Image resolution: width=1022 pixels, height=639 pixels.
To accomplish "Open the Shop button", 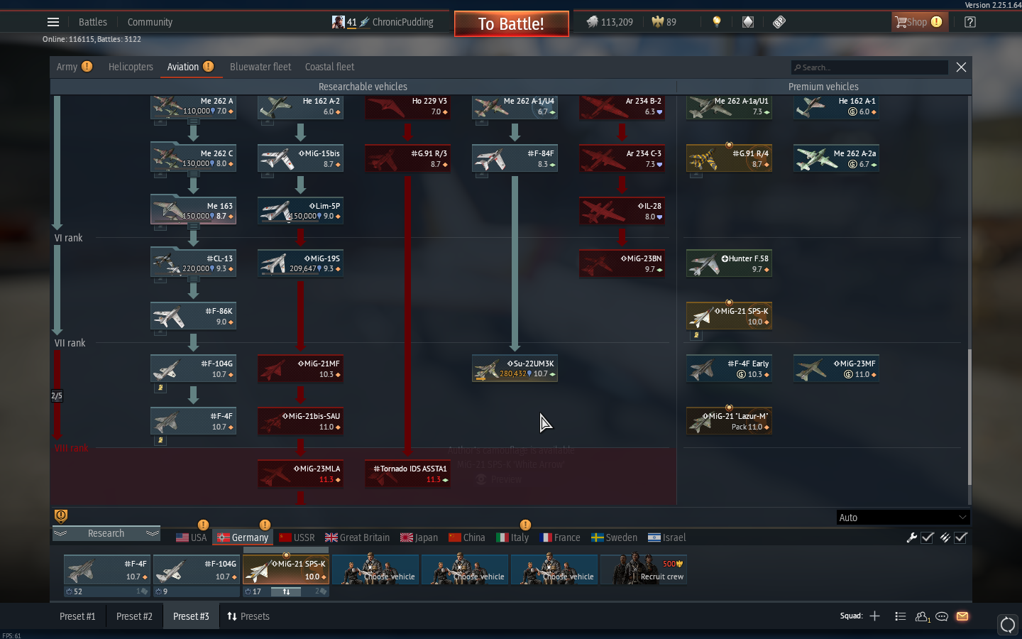I will (x=919, y=22).
